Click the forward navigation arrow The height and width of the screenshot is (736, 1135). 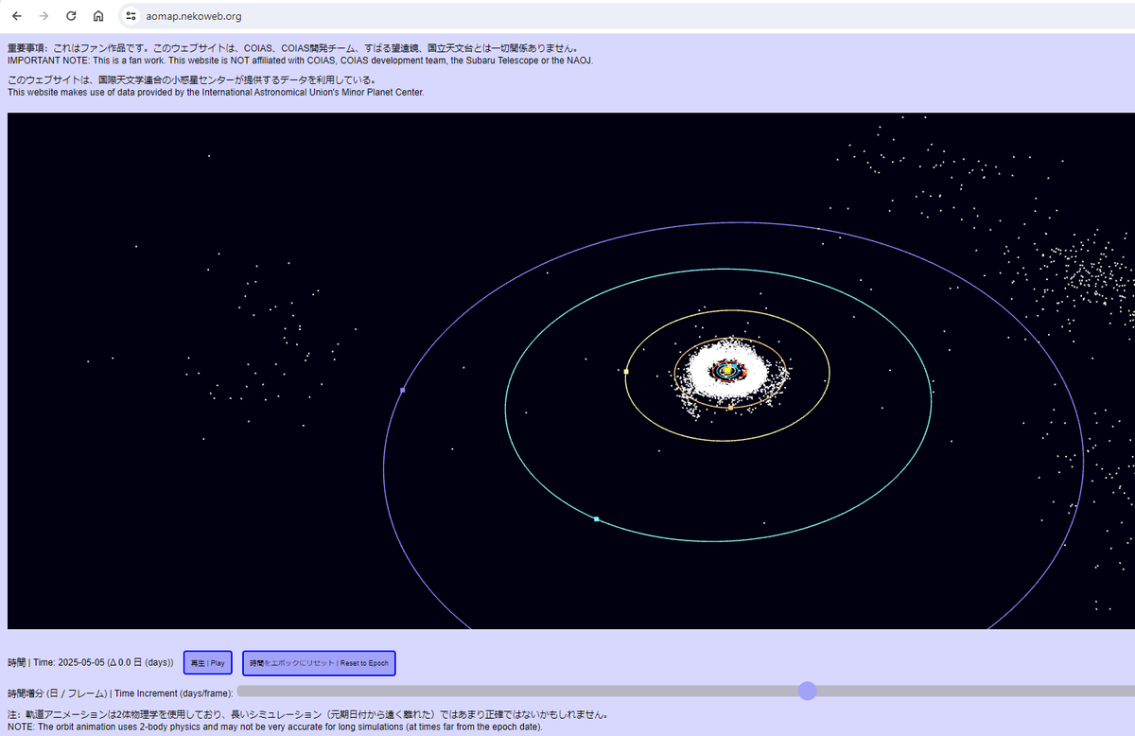click(44, 15)
